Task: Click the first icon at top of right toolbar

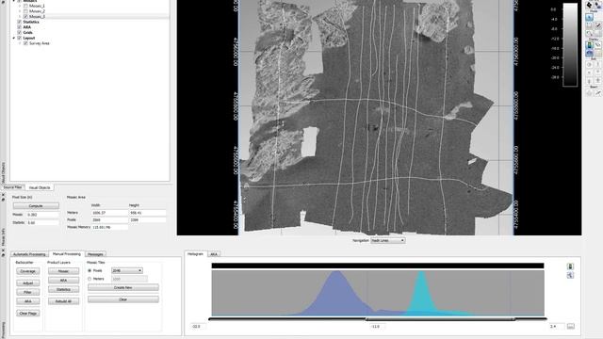Action: pyautogui.click(x=590, y=5)
